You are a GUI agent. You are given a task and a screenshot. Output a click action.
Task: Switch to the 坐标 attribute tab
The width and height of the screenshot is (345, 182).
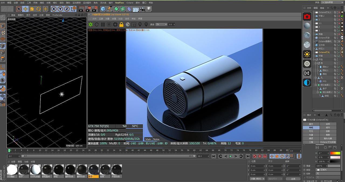pyautogui.click(x=328, y=124)
